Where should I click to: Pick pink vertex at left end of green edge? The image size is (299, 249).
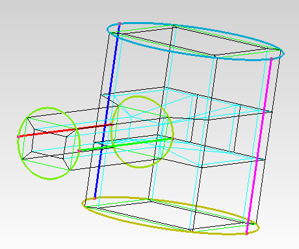click(79, 151)
